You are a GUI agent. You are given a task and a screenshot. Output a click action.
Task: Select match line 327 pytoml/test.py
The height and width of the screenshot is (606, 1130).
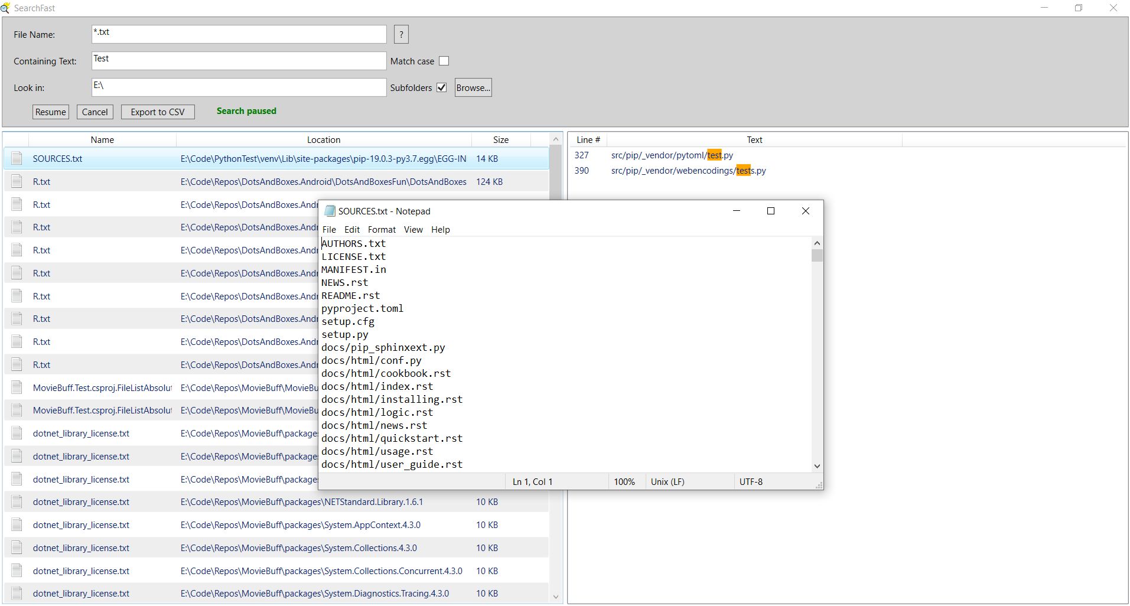[x=672, y=155]
